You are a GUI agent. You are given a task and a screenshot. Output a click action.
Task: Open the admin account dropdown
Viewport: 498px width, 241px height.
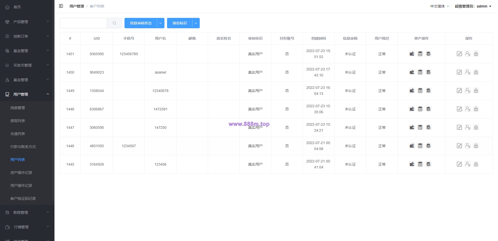tap(473, 6)
